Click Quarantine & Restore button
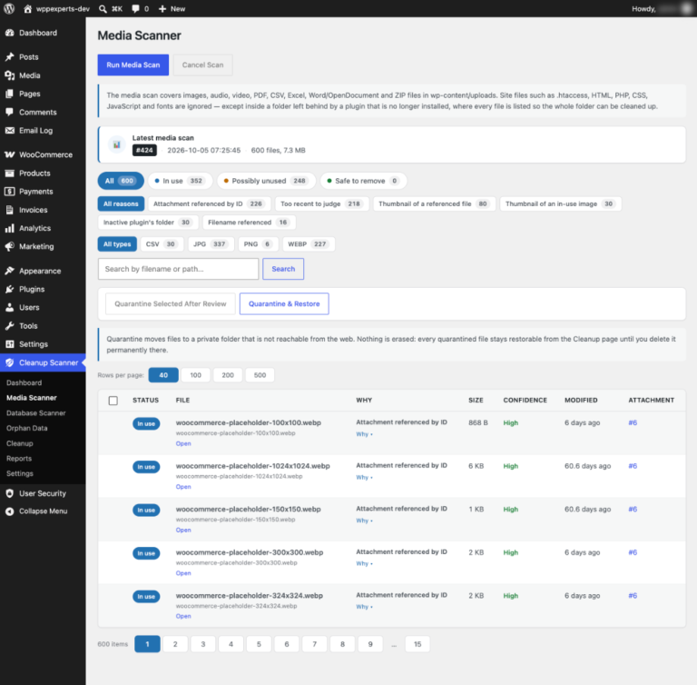Image resolution: width=697 pixels, height=685 pixels. coord(284,303)
